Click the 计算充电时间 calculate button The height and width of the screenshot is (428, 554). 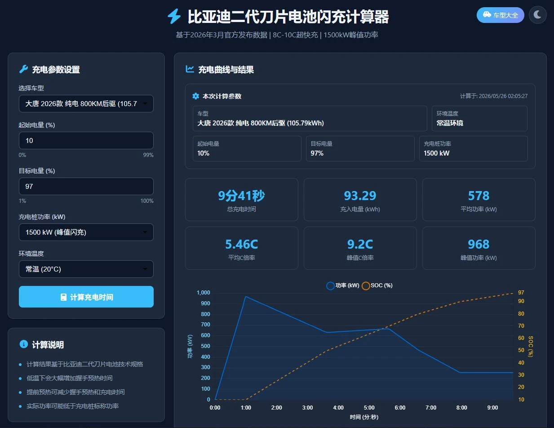click(x=86, y=297)
